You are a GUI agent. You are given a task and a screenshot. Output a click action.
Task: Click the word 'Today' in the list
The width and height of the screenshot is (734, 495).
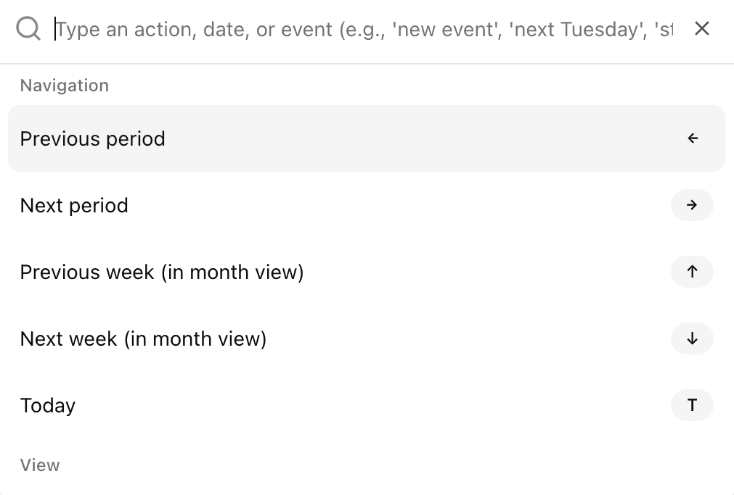[x=48, y=405]
